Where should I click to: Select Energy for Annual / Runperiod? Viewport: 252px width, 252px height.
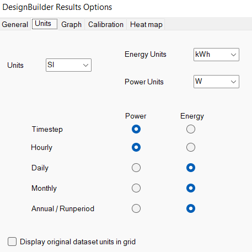coord(191,208)
